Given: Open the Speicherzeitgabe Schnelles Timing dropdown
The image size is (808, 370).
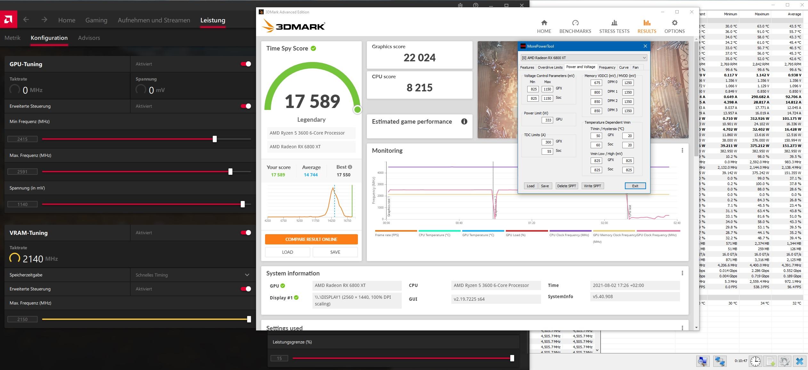Looking at the screenshot, I should click(x=193, y=275).
